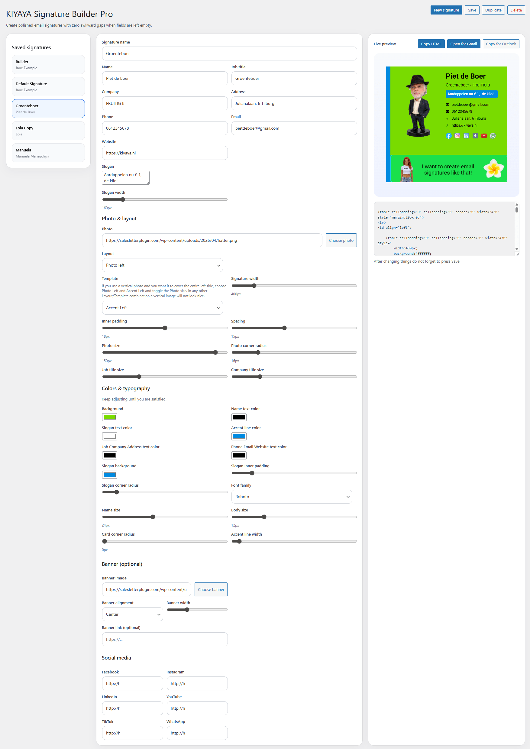Open the LinkedIn icon in the preview
The height and width of the screenshot is (749, 530).
coord(466,136)
